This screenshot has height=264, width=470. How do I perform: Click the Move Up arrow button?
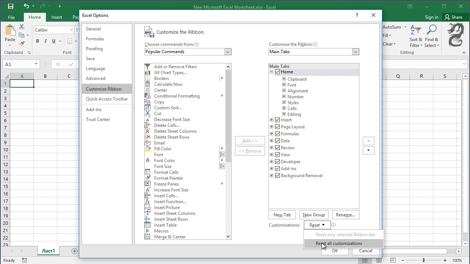pyautogui.click(x=368, y=141)
